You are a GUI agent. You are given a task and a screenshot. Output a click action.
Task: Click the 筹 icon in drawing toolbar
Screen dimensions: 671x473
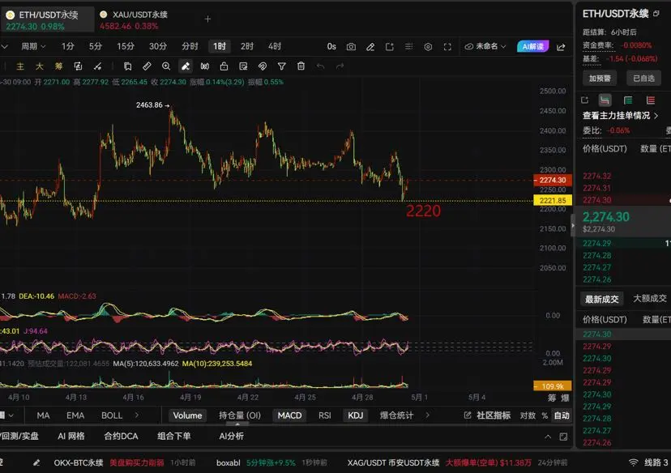[58, 66]
